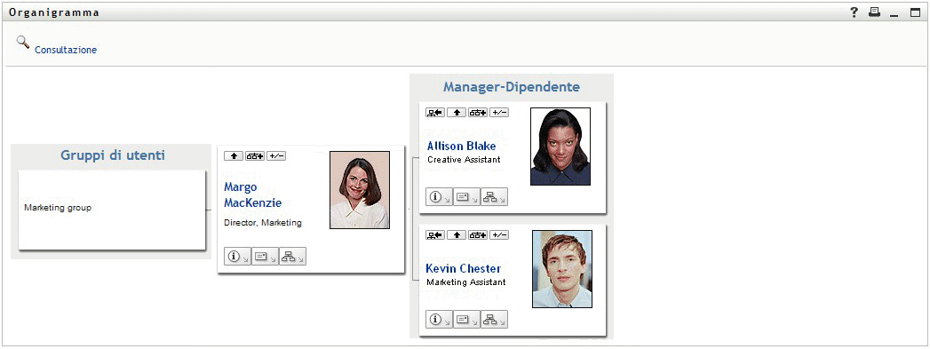Minimize the Organigramma portlet
Image resolution: width=930 pixels, height=349 pixels.
[894, 15]
